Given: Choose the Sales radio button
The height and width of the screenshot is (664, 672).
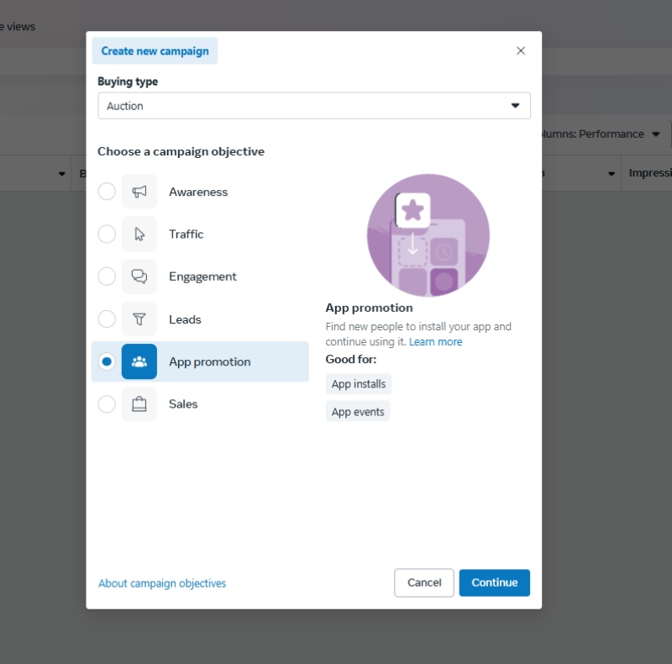Looking at the screenshot, I should click(x=107, y=404).
